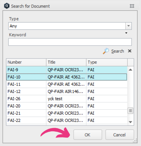Screen dimensions: 141x146
Task: Confirm selection with OK button
Action: coord(88,135)
